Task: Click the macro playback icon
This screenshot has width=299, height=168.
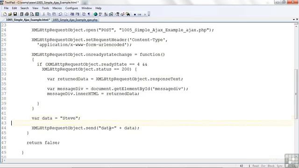Action: pos(139,14)
